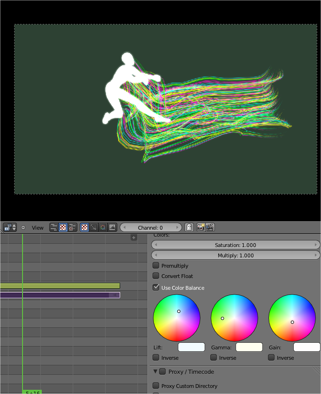Screen dimensions: 321x394
Task: Select the Sequencer and Preview combined view icon
Action: point(72,227)
